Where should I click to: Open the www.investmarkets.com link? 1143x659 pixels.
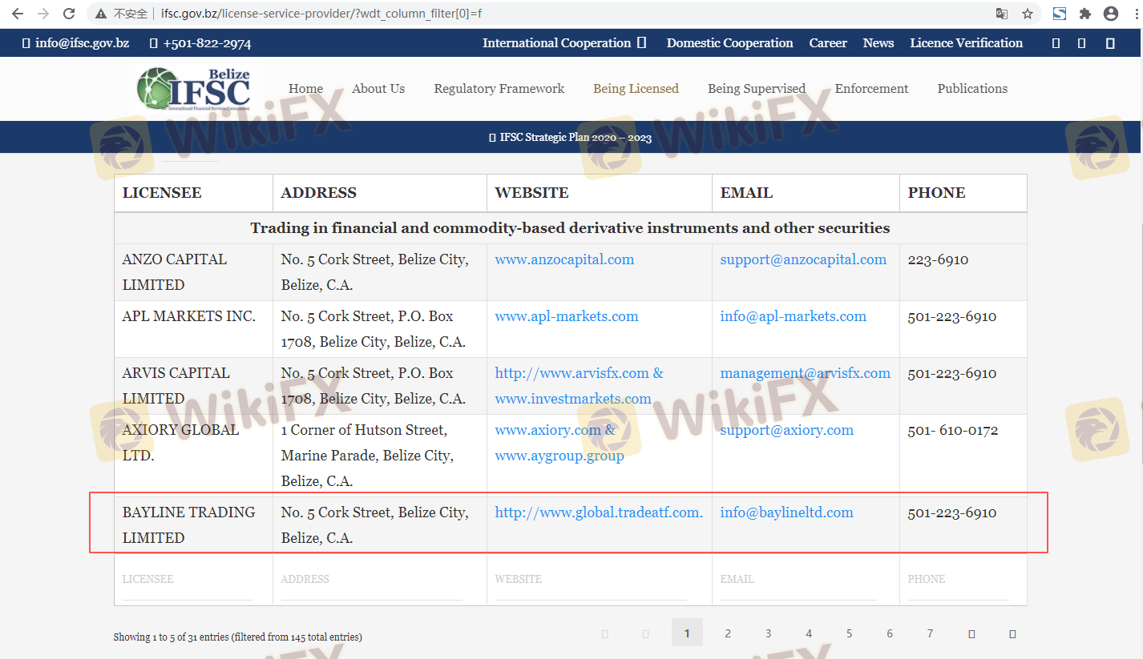tap(573, 399)
